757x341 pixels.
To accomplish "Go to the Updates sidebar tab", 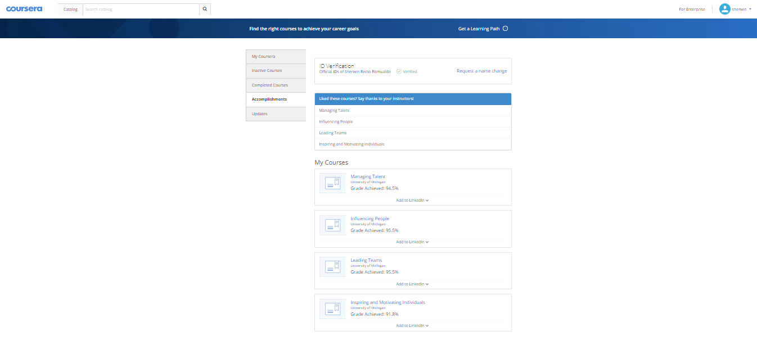I will (x=276, y=114).
